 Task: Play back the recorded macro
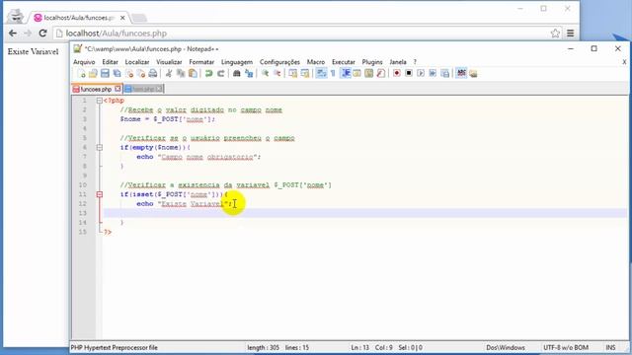421,74
